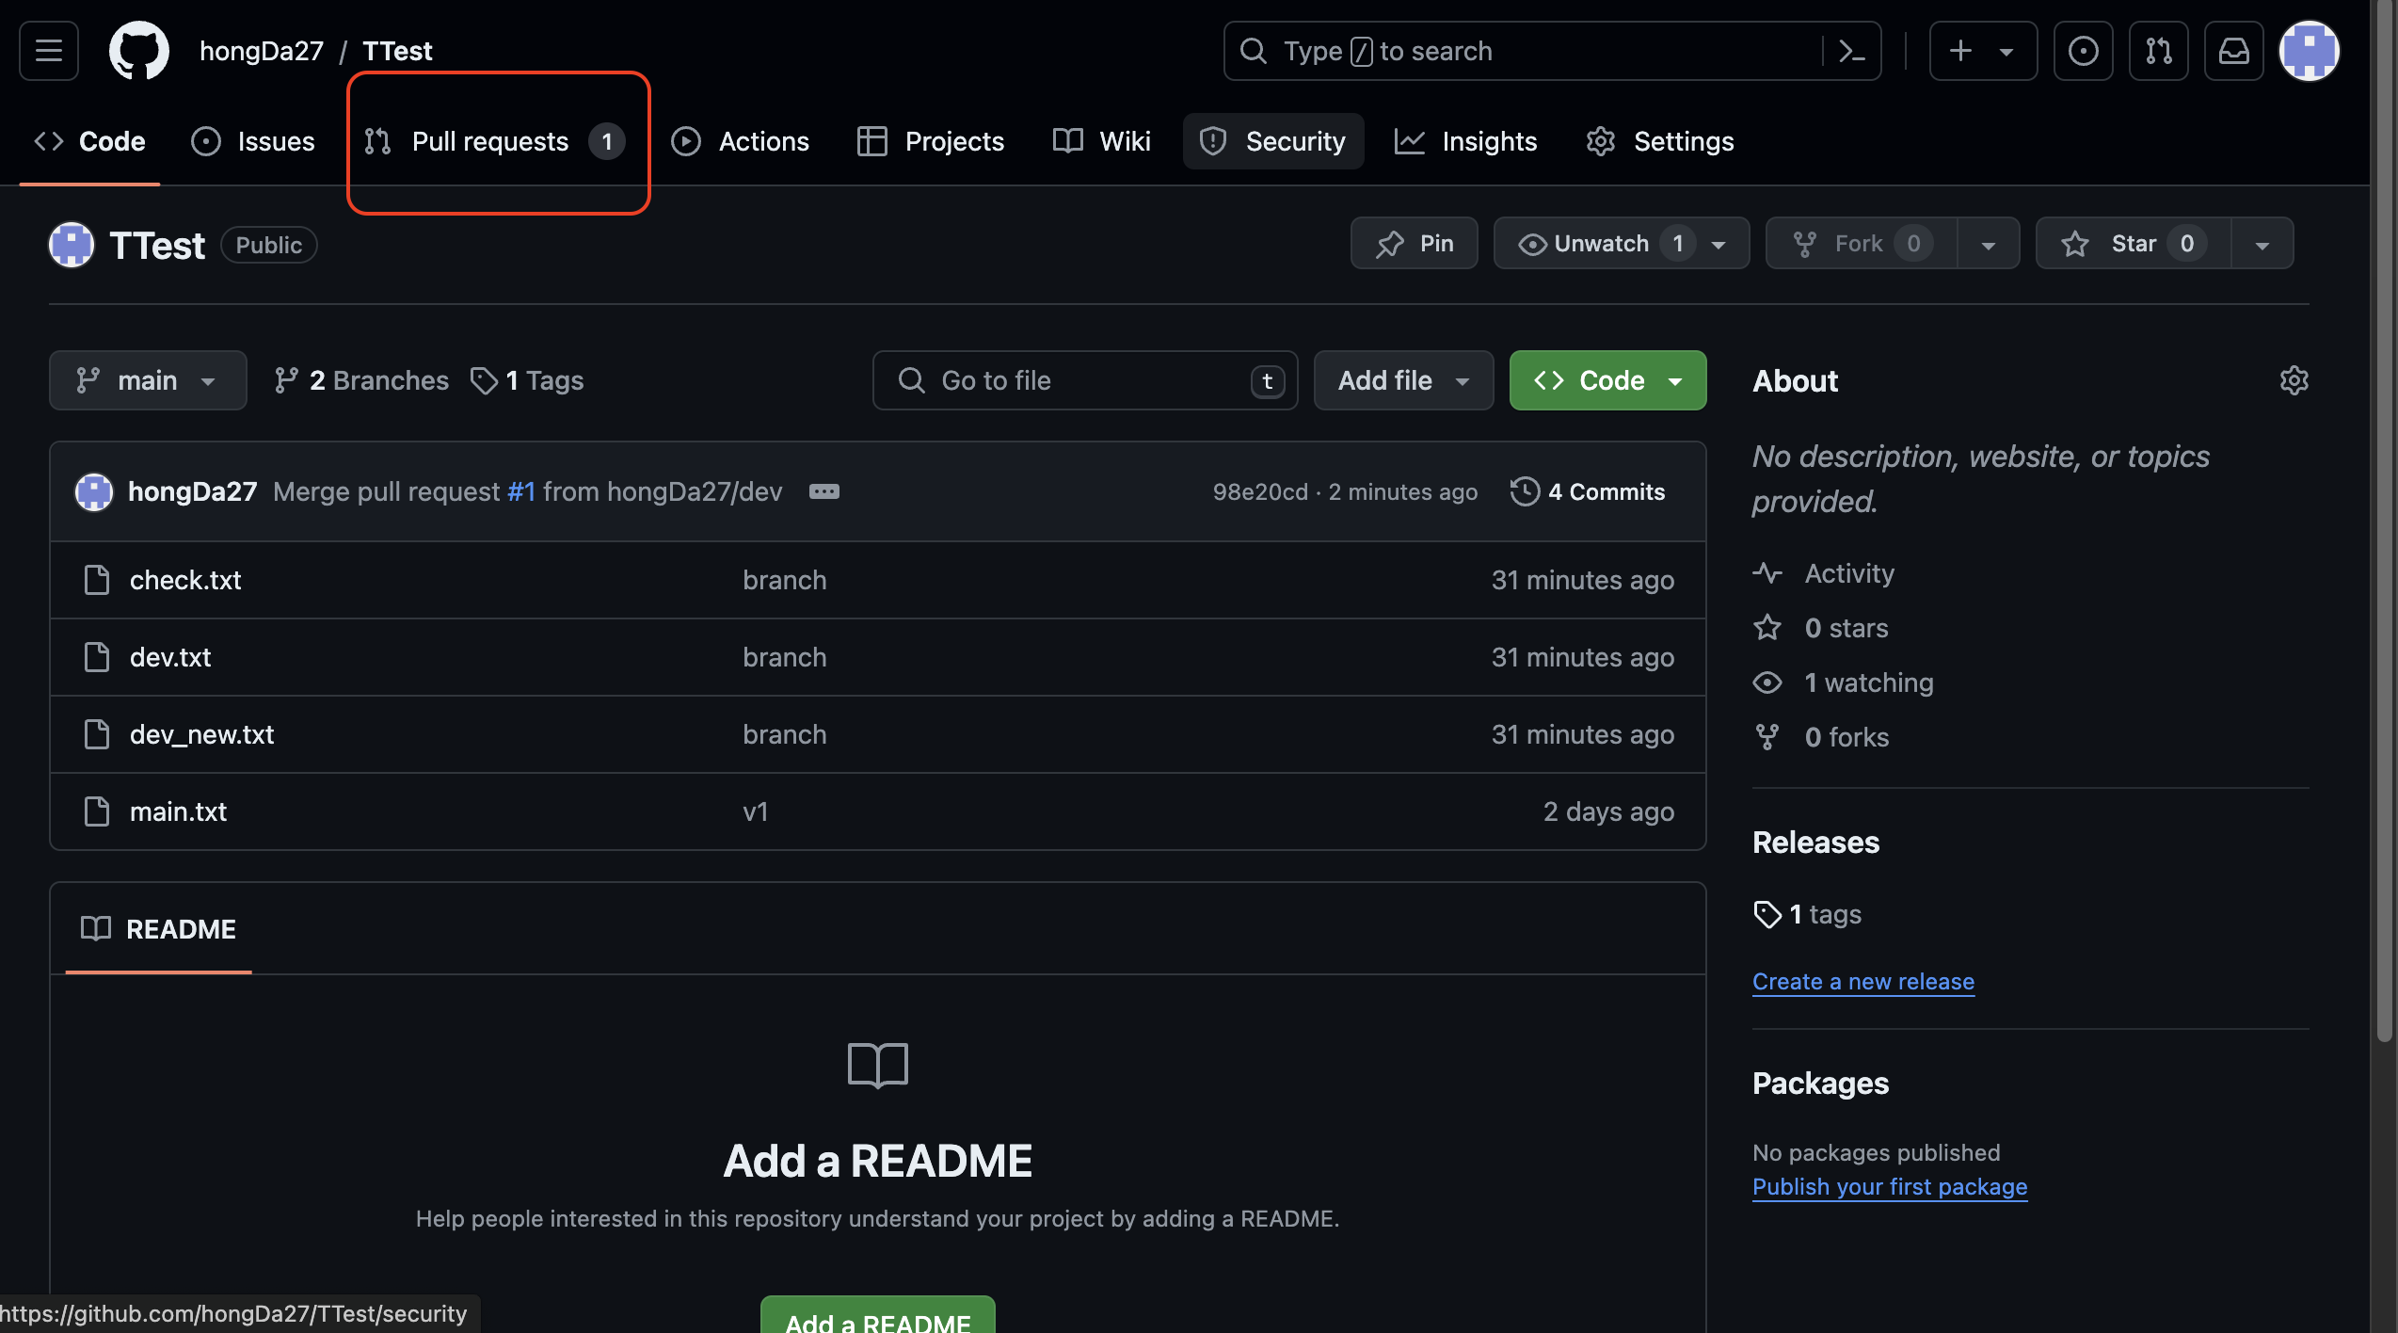Open the Unwatch notifications dropdown
This screenshot has height=1333, width=2398.
[1621, 244]
